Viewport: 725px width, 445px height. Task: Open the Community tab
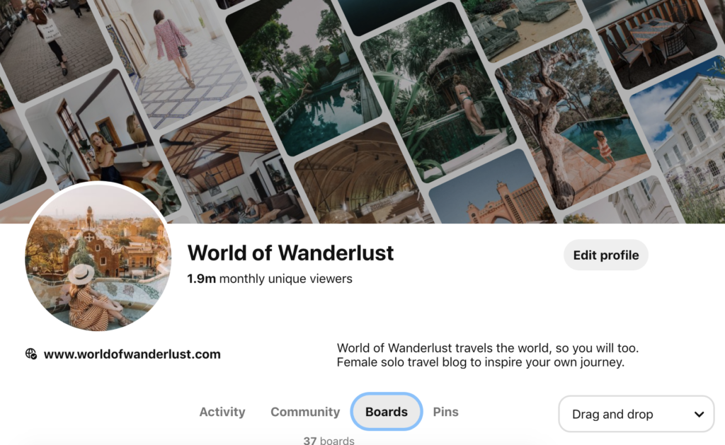305,412
